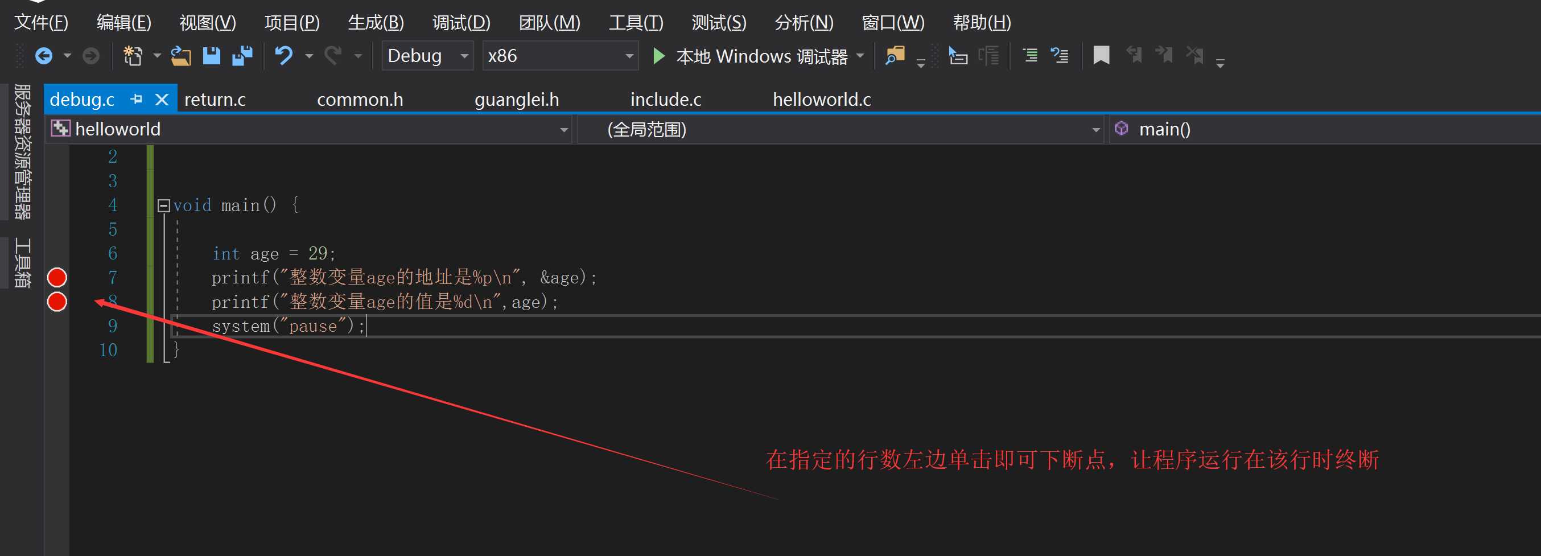Click the main() function cube icon
Image resolution: width=1541 pixels, height=556 pixels.
(x=1122, y=128)
